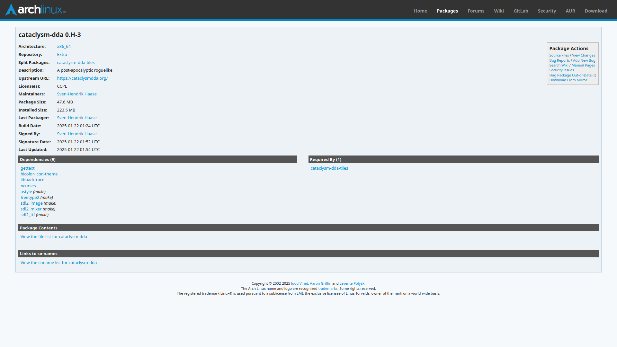Screen dimensions: 617x347
Task: Open the Home navigation item
Action: 420,11
